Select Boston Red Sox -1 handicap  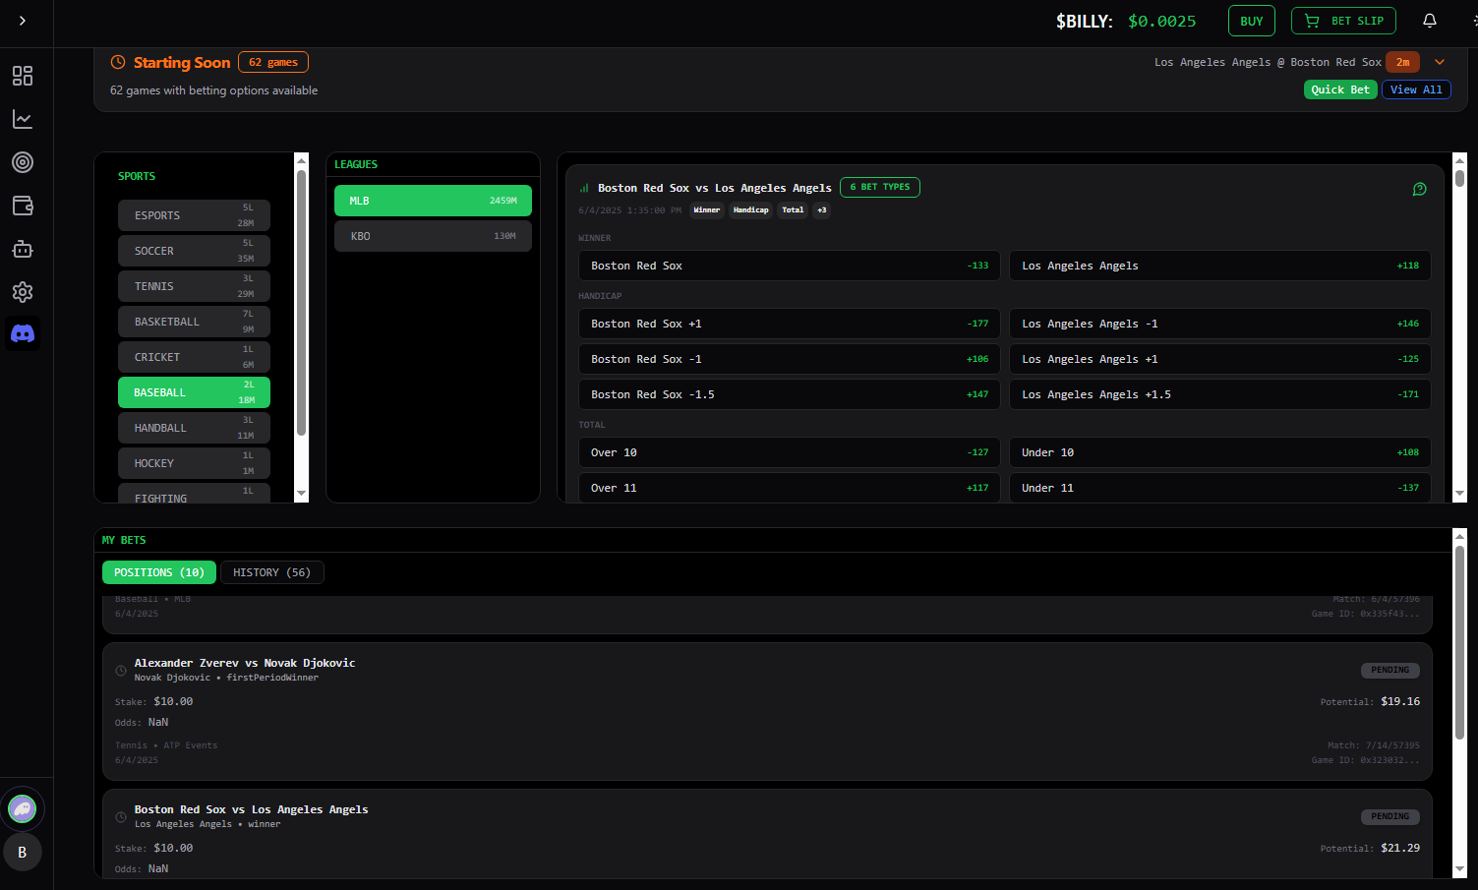point(790,359)
